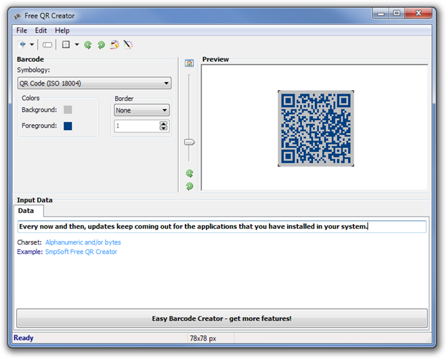Image resolution: width=447 pixels, height=359 pixels.
Task: Decrease border width with down spinner arrow
Action: point(163,128)
